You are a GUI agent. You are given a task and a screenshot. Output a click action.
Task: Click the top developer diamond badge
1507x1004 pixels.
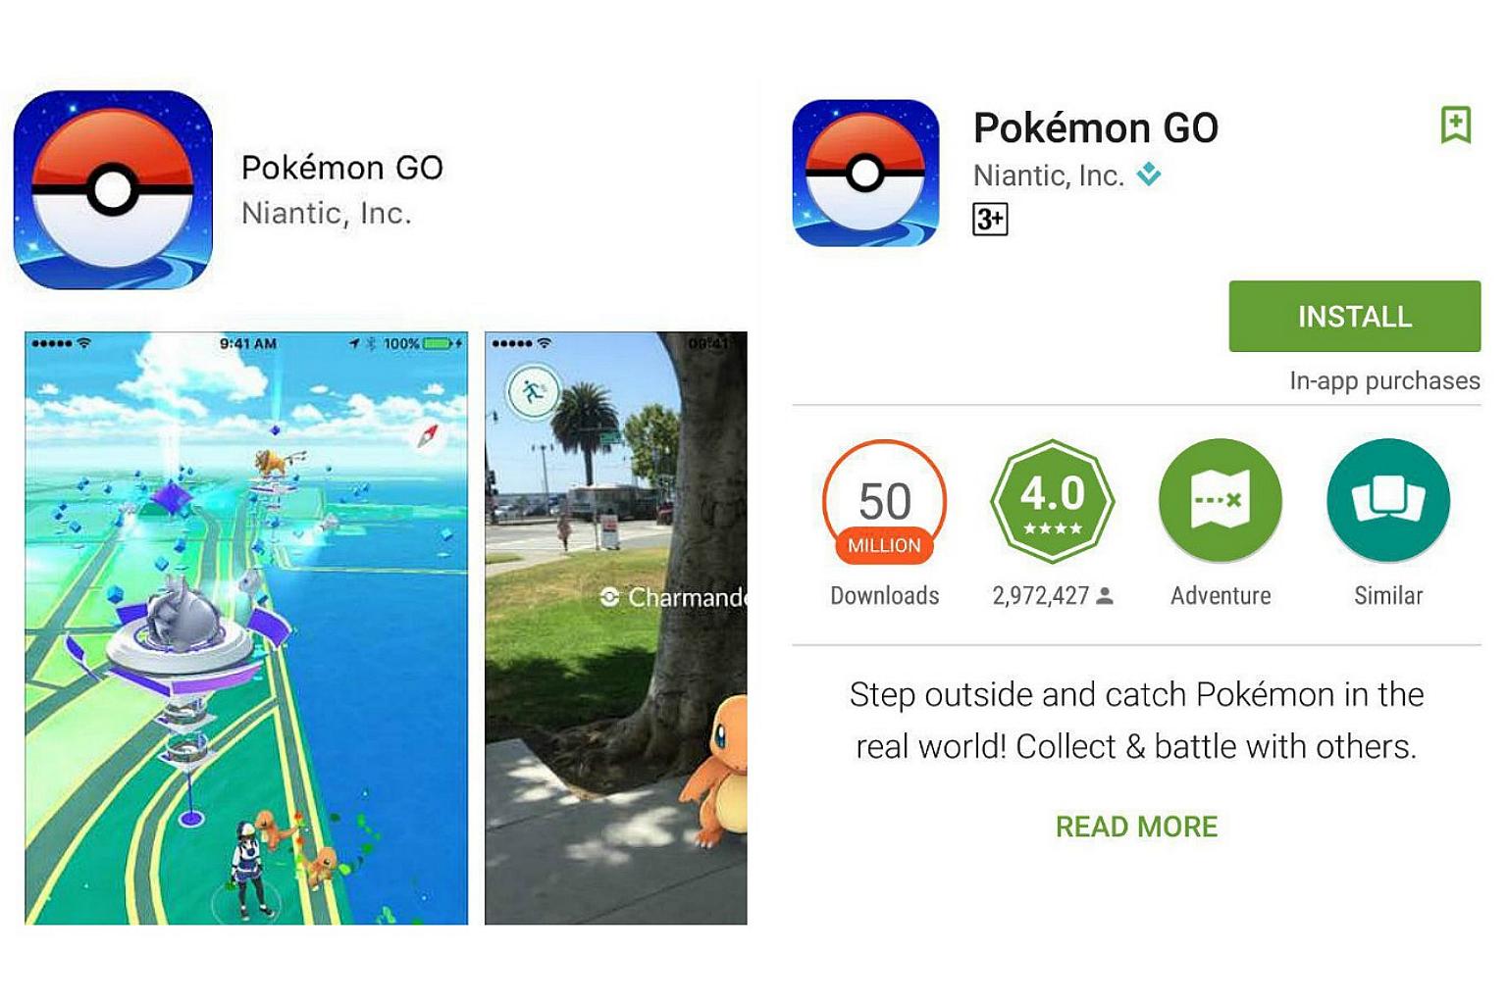point(1148,175)
